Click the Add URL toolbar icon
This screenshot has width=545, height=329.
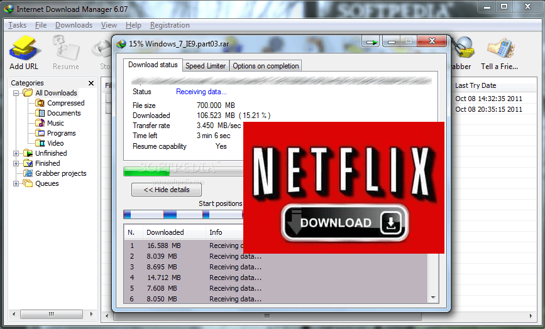click(x=24, y=48)
